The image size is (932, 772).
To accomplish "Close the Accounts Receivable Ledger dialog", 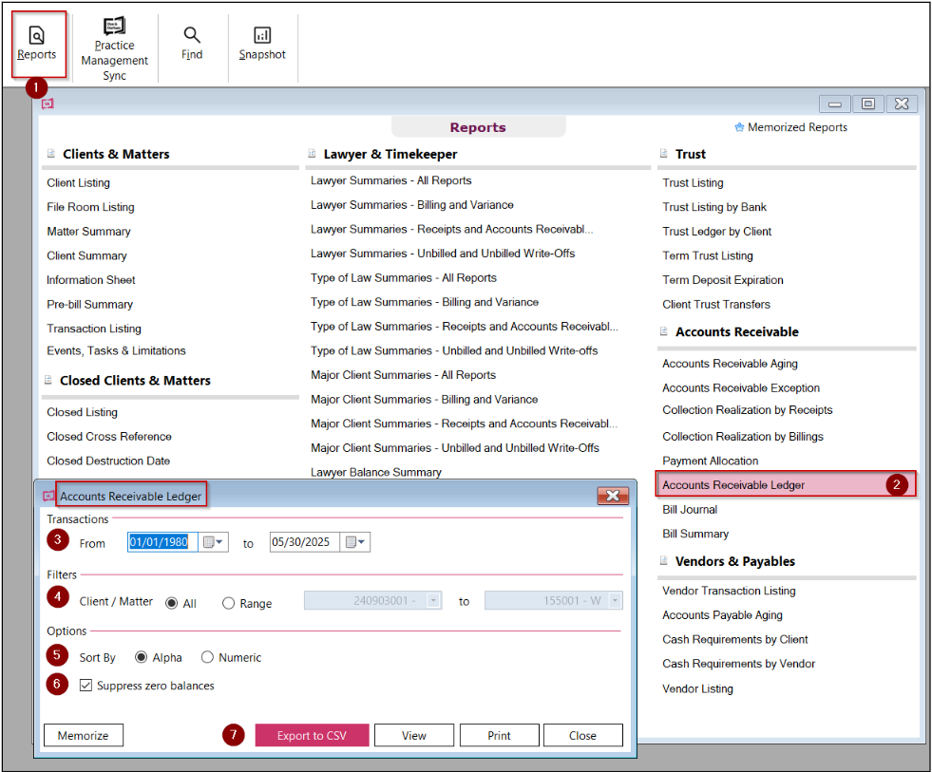I will (613, 496).
